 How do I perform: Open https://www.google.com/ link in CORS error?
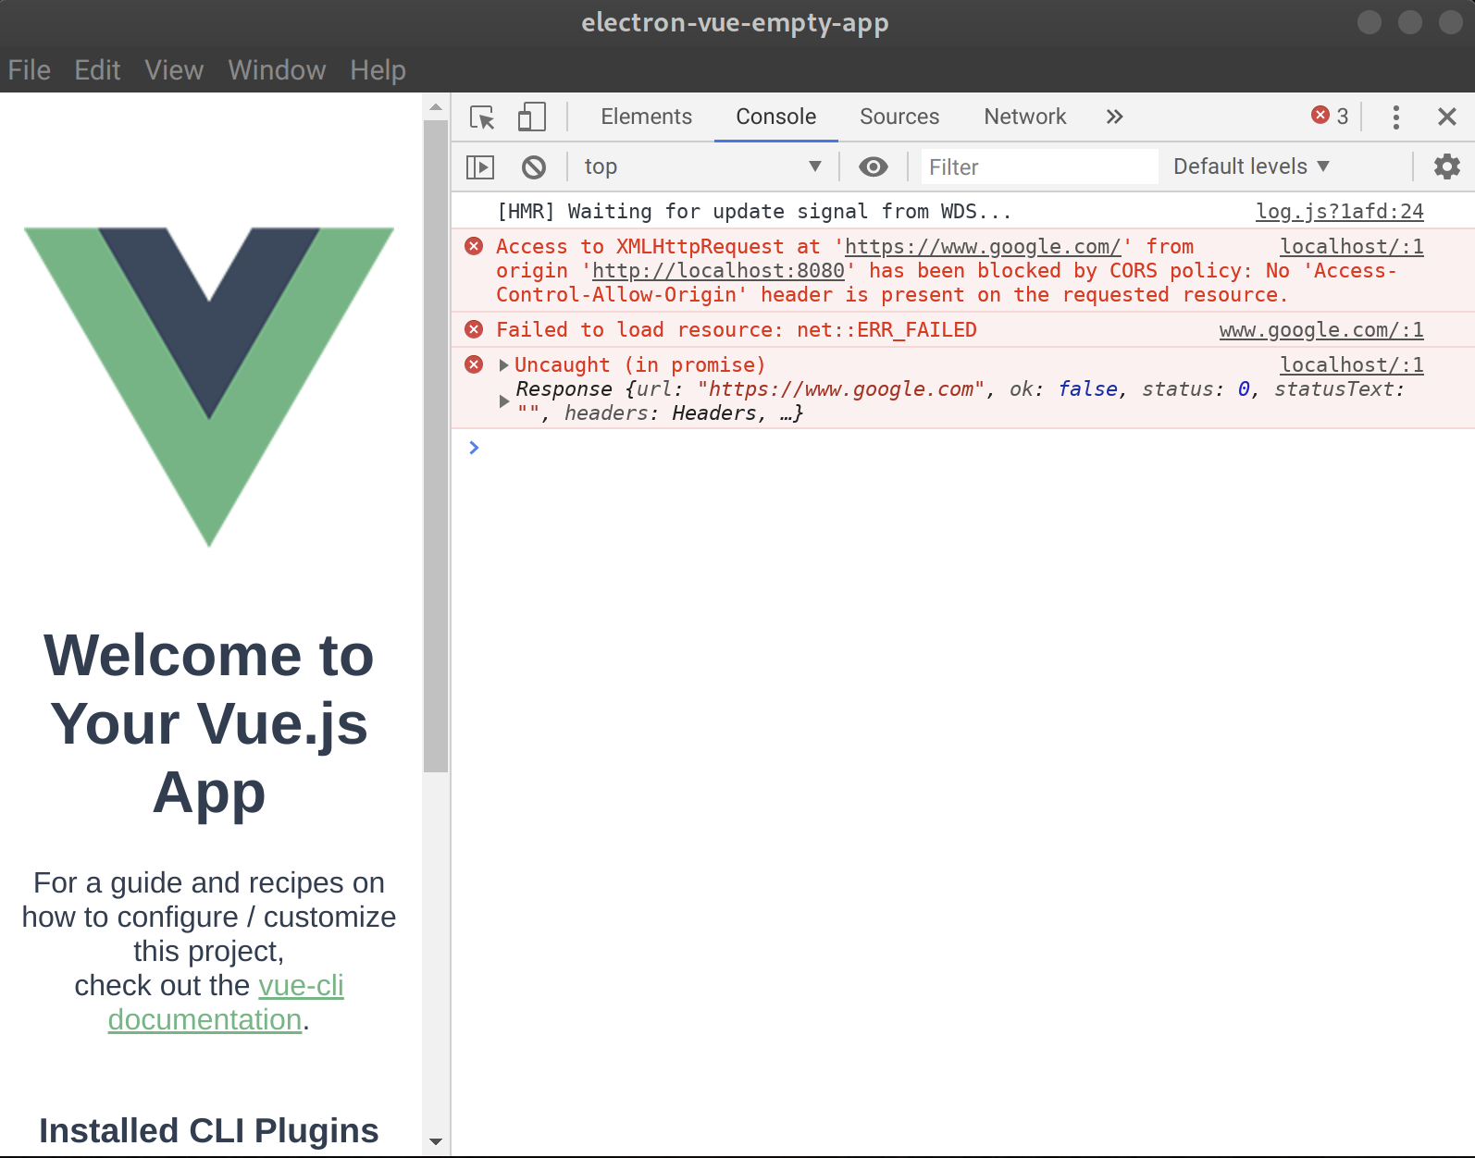(x=983, y=247)
